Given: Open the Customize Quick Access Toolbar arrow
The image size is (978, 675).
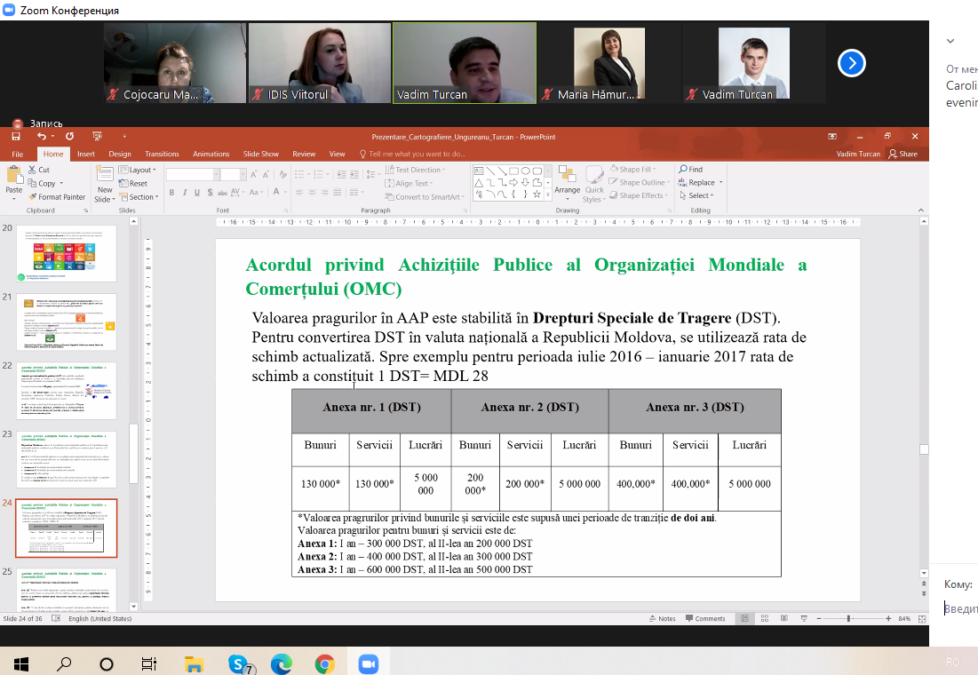Looking at the screenshot, I should click(x=124, y=137).
